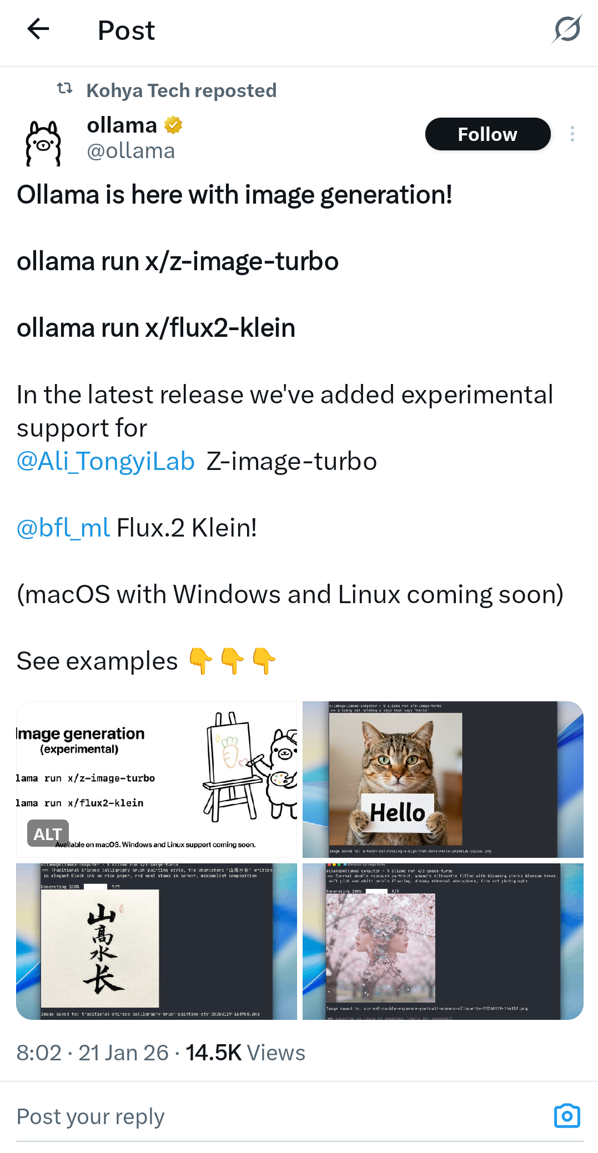This screenshot has width=598, height=1153.
Task: Tap the repost icon beside Kohya Tech
Action: pyautogui.click(x=65, y=89)
